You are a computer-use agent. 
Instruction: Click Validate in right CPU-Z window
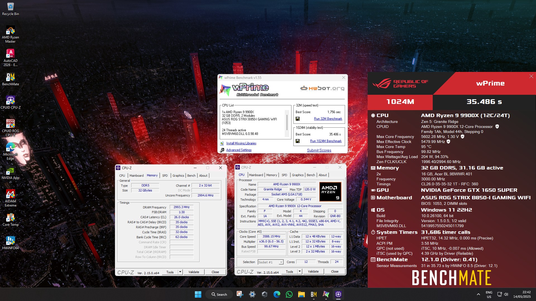pos(313,271)
